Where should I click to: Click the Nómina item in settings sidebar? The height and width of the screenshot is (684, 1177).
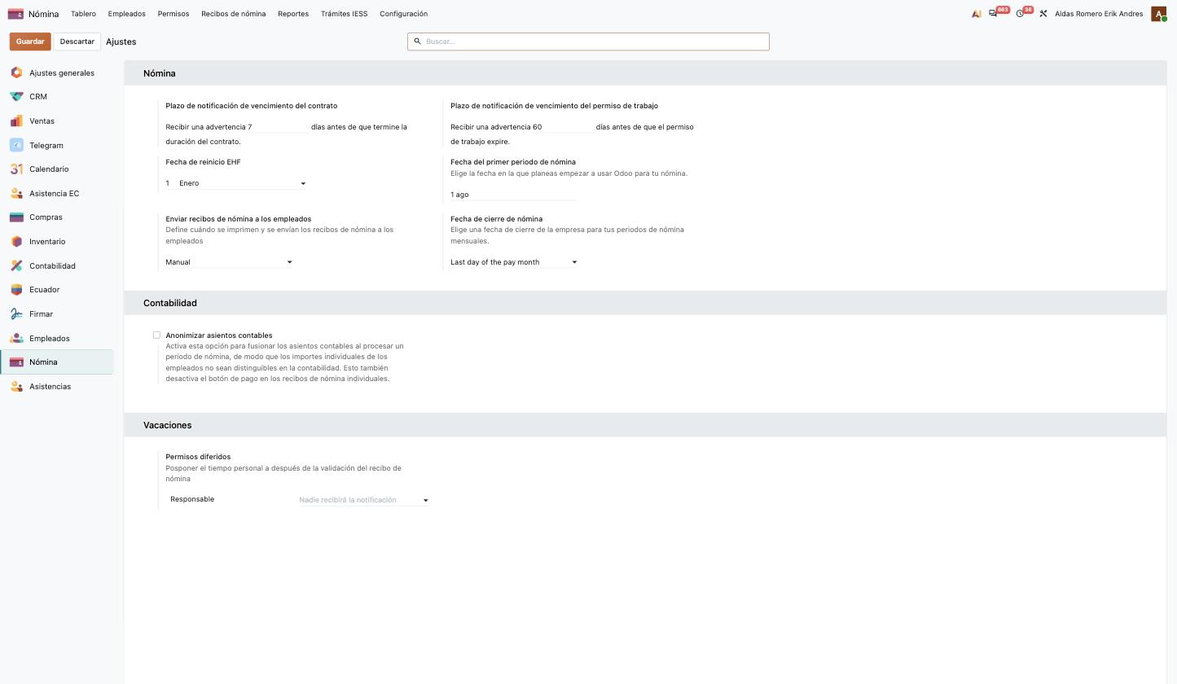click(57, 362)
